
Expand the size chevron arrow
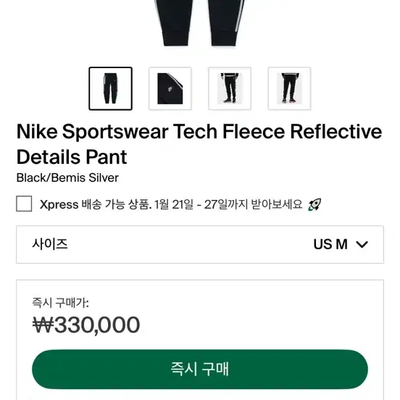pyautogui.click(x=362, y=244)
